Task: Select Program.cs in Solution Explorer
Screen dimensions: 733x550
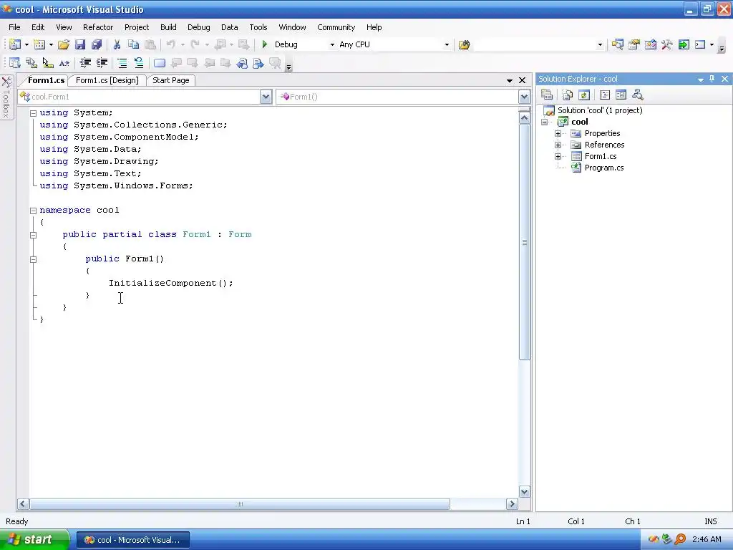Action: tap(604, 168)
